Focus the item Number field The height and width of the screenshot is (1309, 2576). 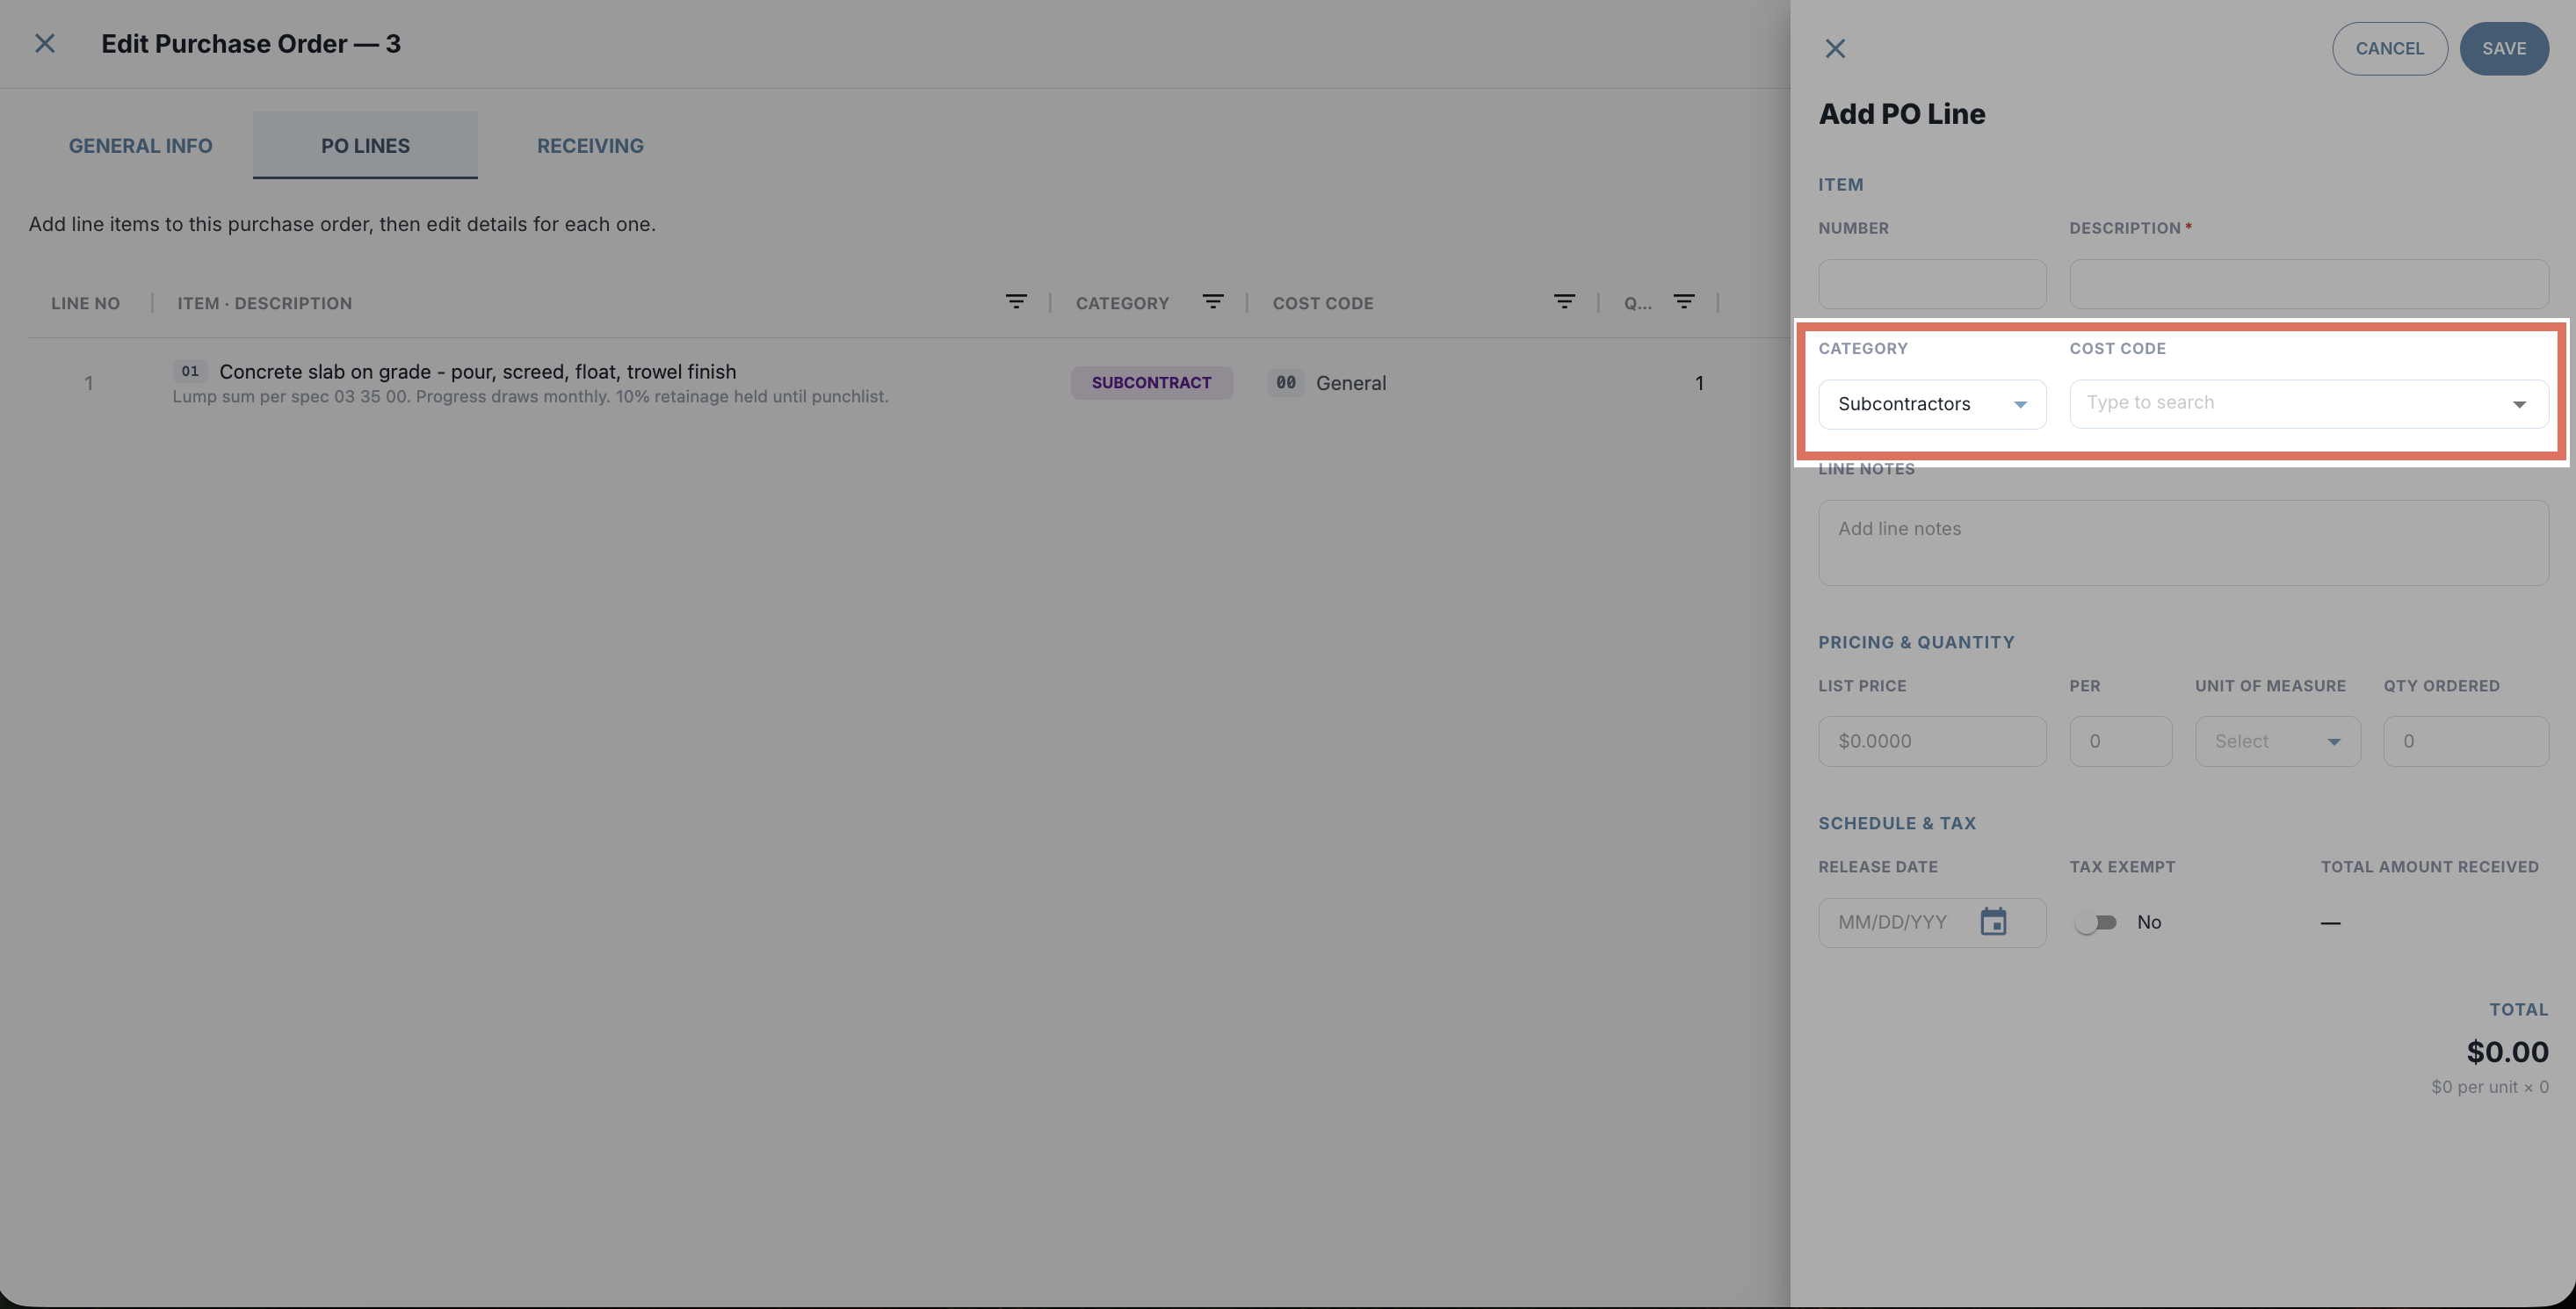1932,284
